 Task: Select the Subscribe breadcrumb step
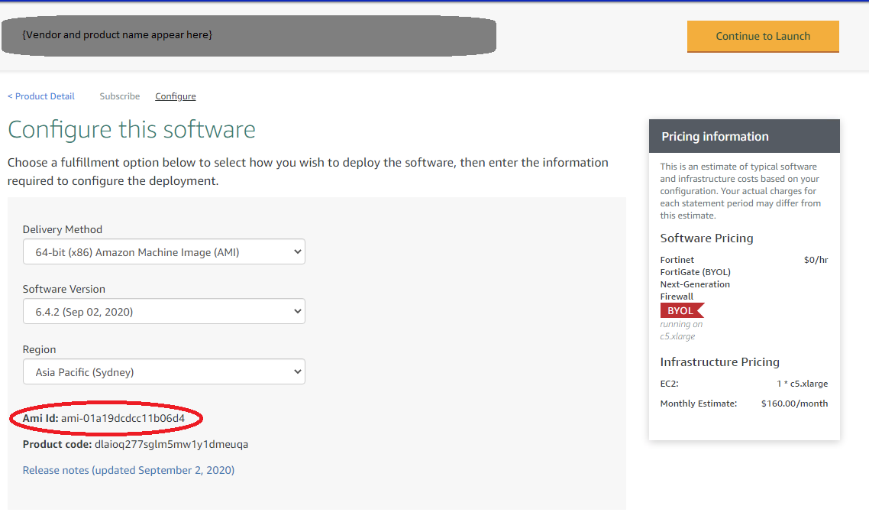coord(119,96)
